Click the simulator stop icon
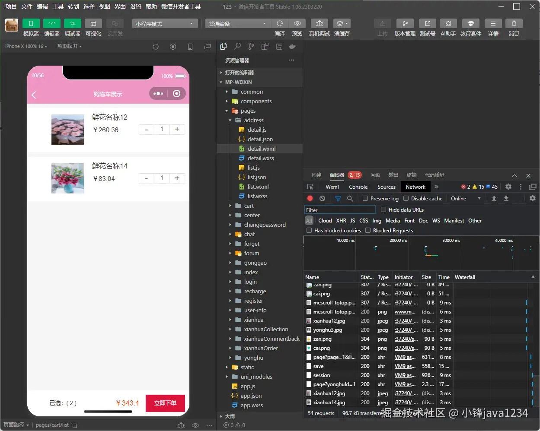The height and width of the screenshot is (431, 540). 173,47
